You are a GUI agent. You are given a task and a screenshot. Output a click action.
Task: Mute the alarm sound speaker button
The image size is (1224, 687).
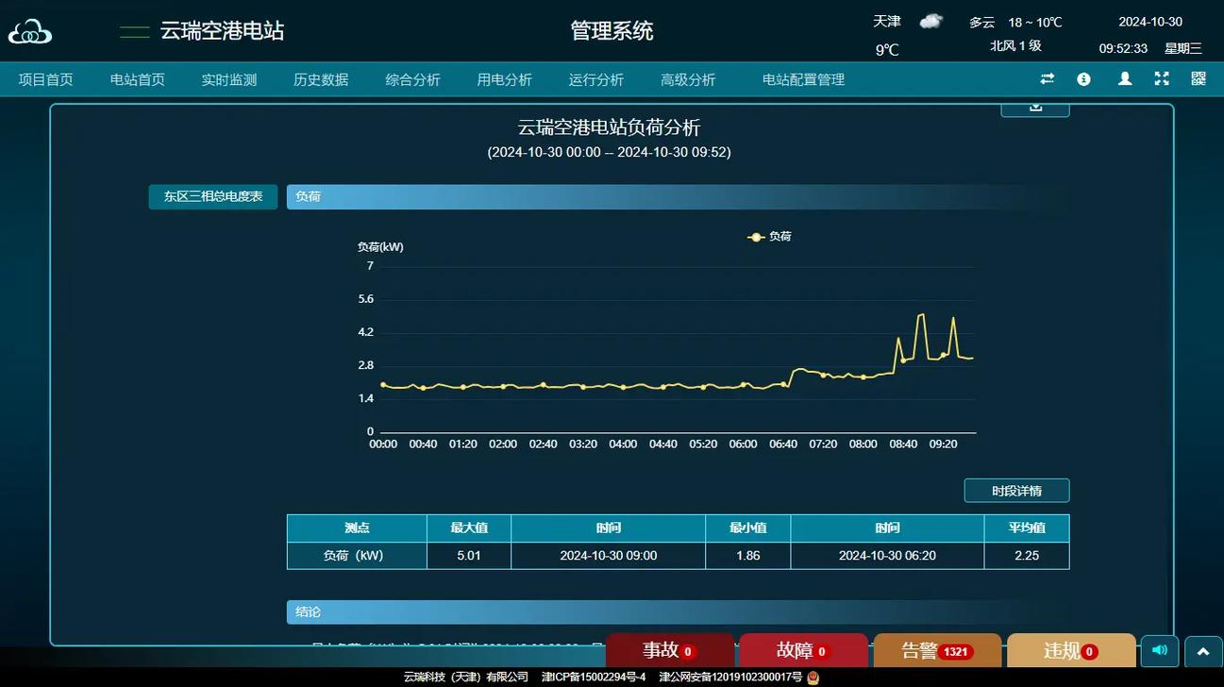point(1160,650)
